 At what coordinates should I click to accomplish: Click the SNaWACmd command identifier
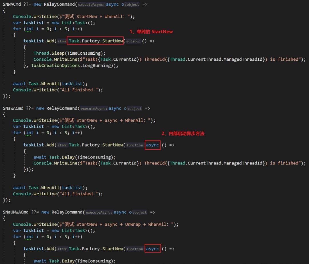click(13, 108)
